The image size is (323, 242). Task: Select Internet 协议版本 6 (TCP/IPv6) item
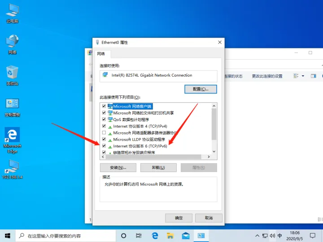[x=140, y=146]
